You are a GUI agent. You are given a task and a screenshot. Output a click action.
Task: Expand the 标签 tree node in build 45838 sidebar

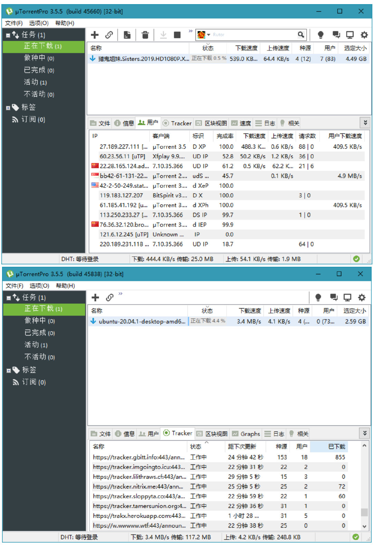pyautogui.click(x=9, y=371)
